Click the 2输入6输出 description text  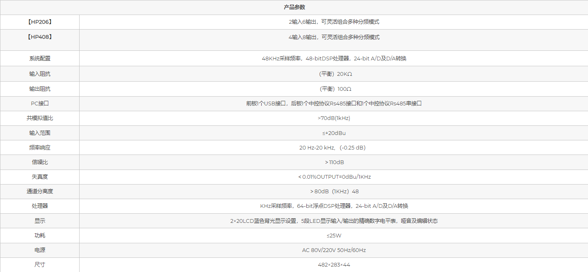point(334,22)
